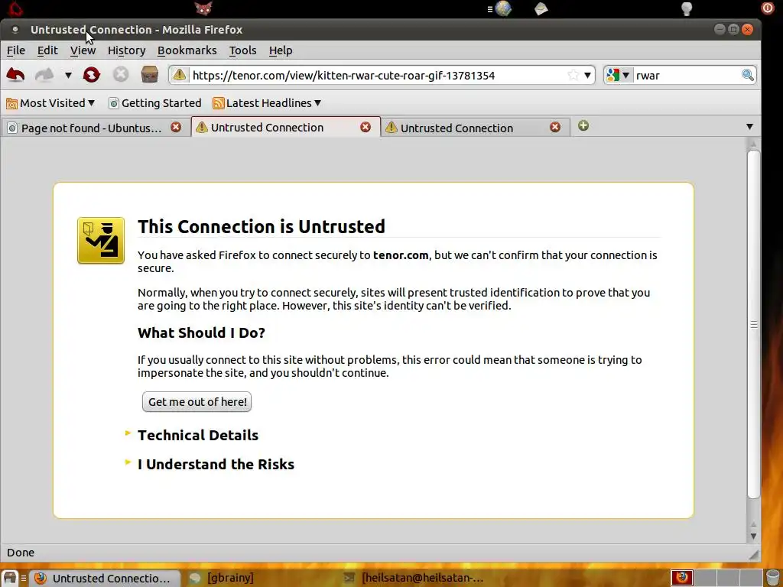Open the URL bar history dropdown
Viewport: 783px width, 587px height.
point(588,76)
